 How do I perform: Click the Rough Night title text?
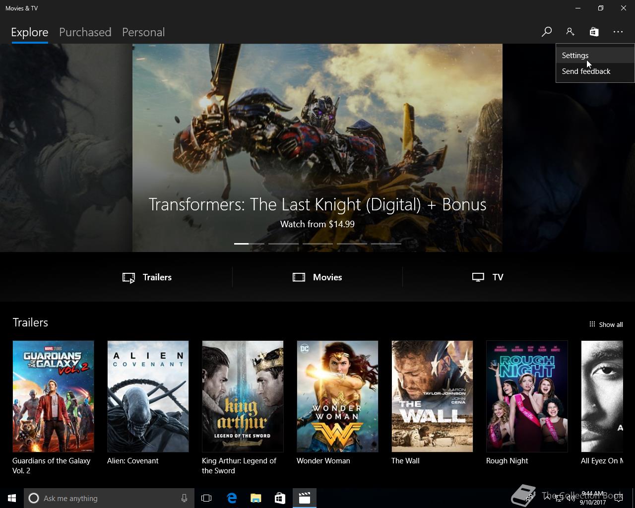(x=507, y=461)
